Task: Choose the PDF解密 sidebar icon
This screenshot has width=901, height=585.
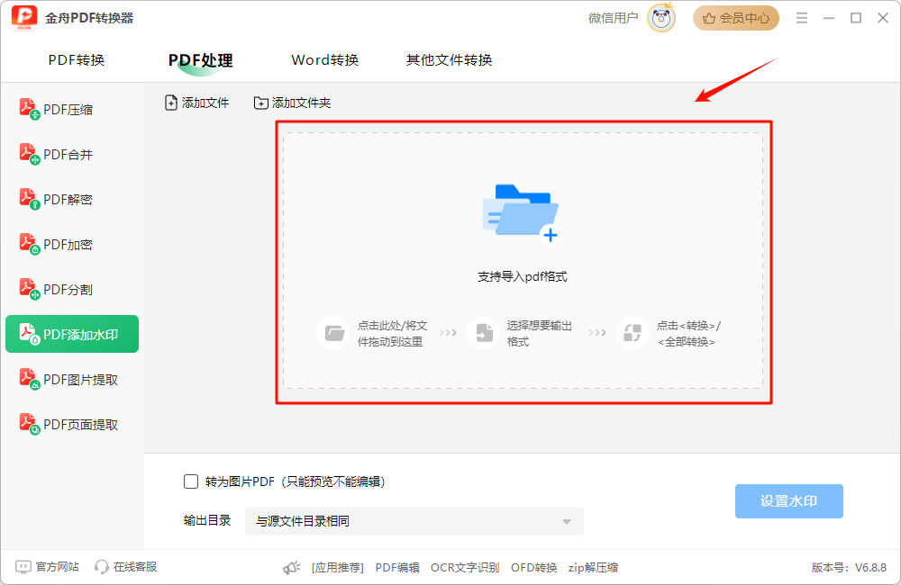Action: click(30, 199)
